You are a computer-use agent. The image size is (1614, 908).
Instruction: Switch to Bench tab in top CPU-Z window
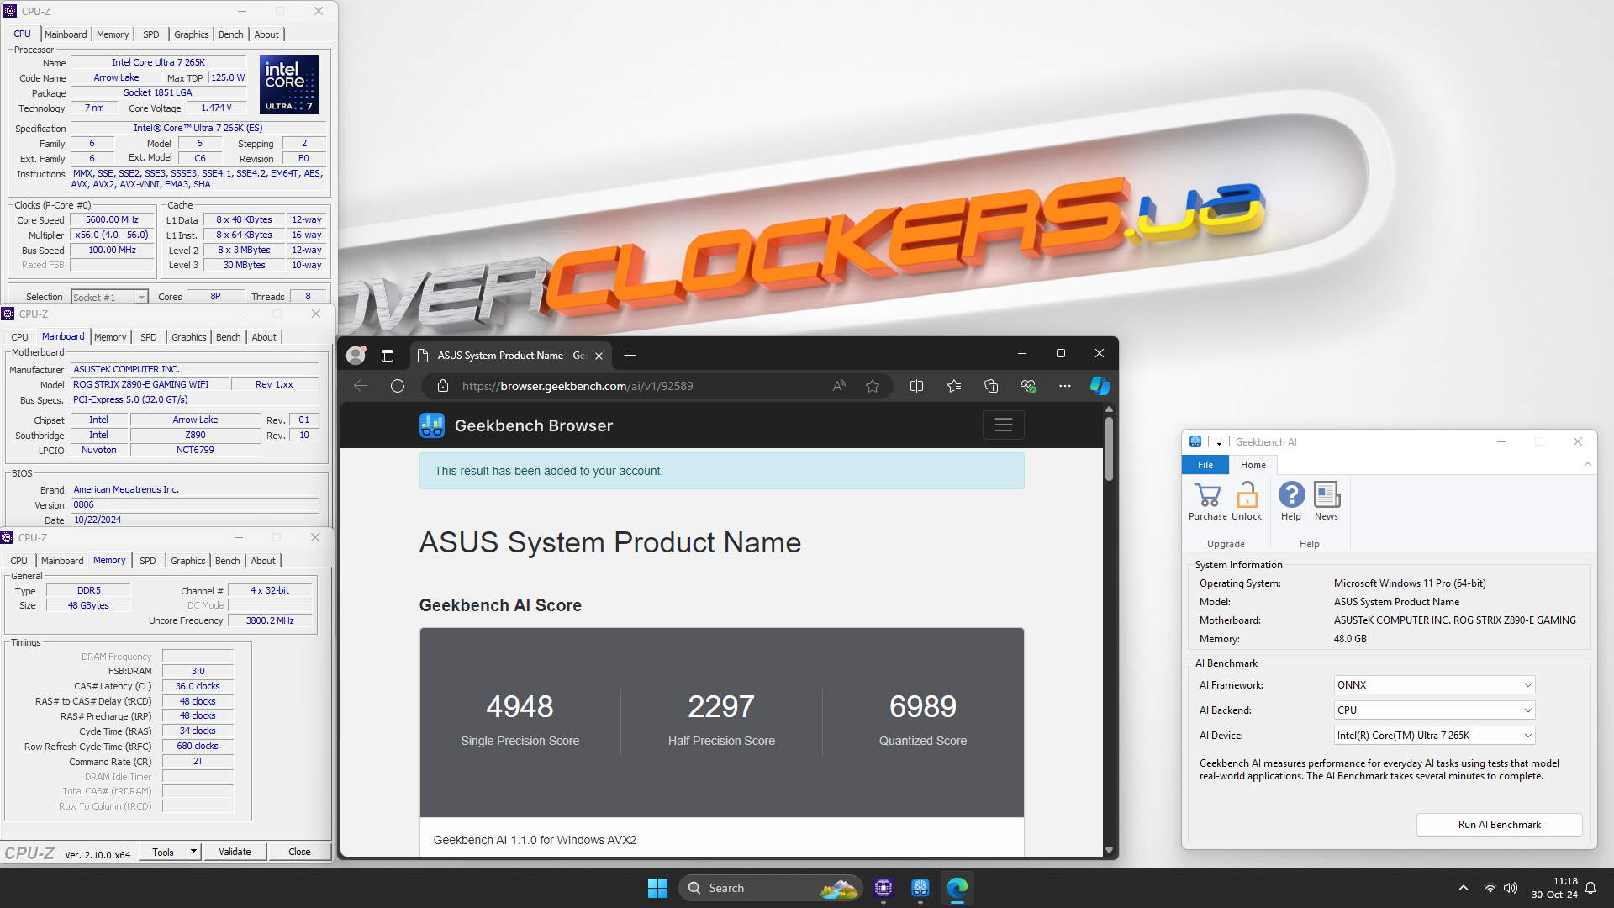click(231, 34)
